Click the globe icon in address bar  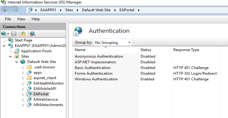pyautogui.click(x=30, y=10)
